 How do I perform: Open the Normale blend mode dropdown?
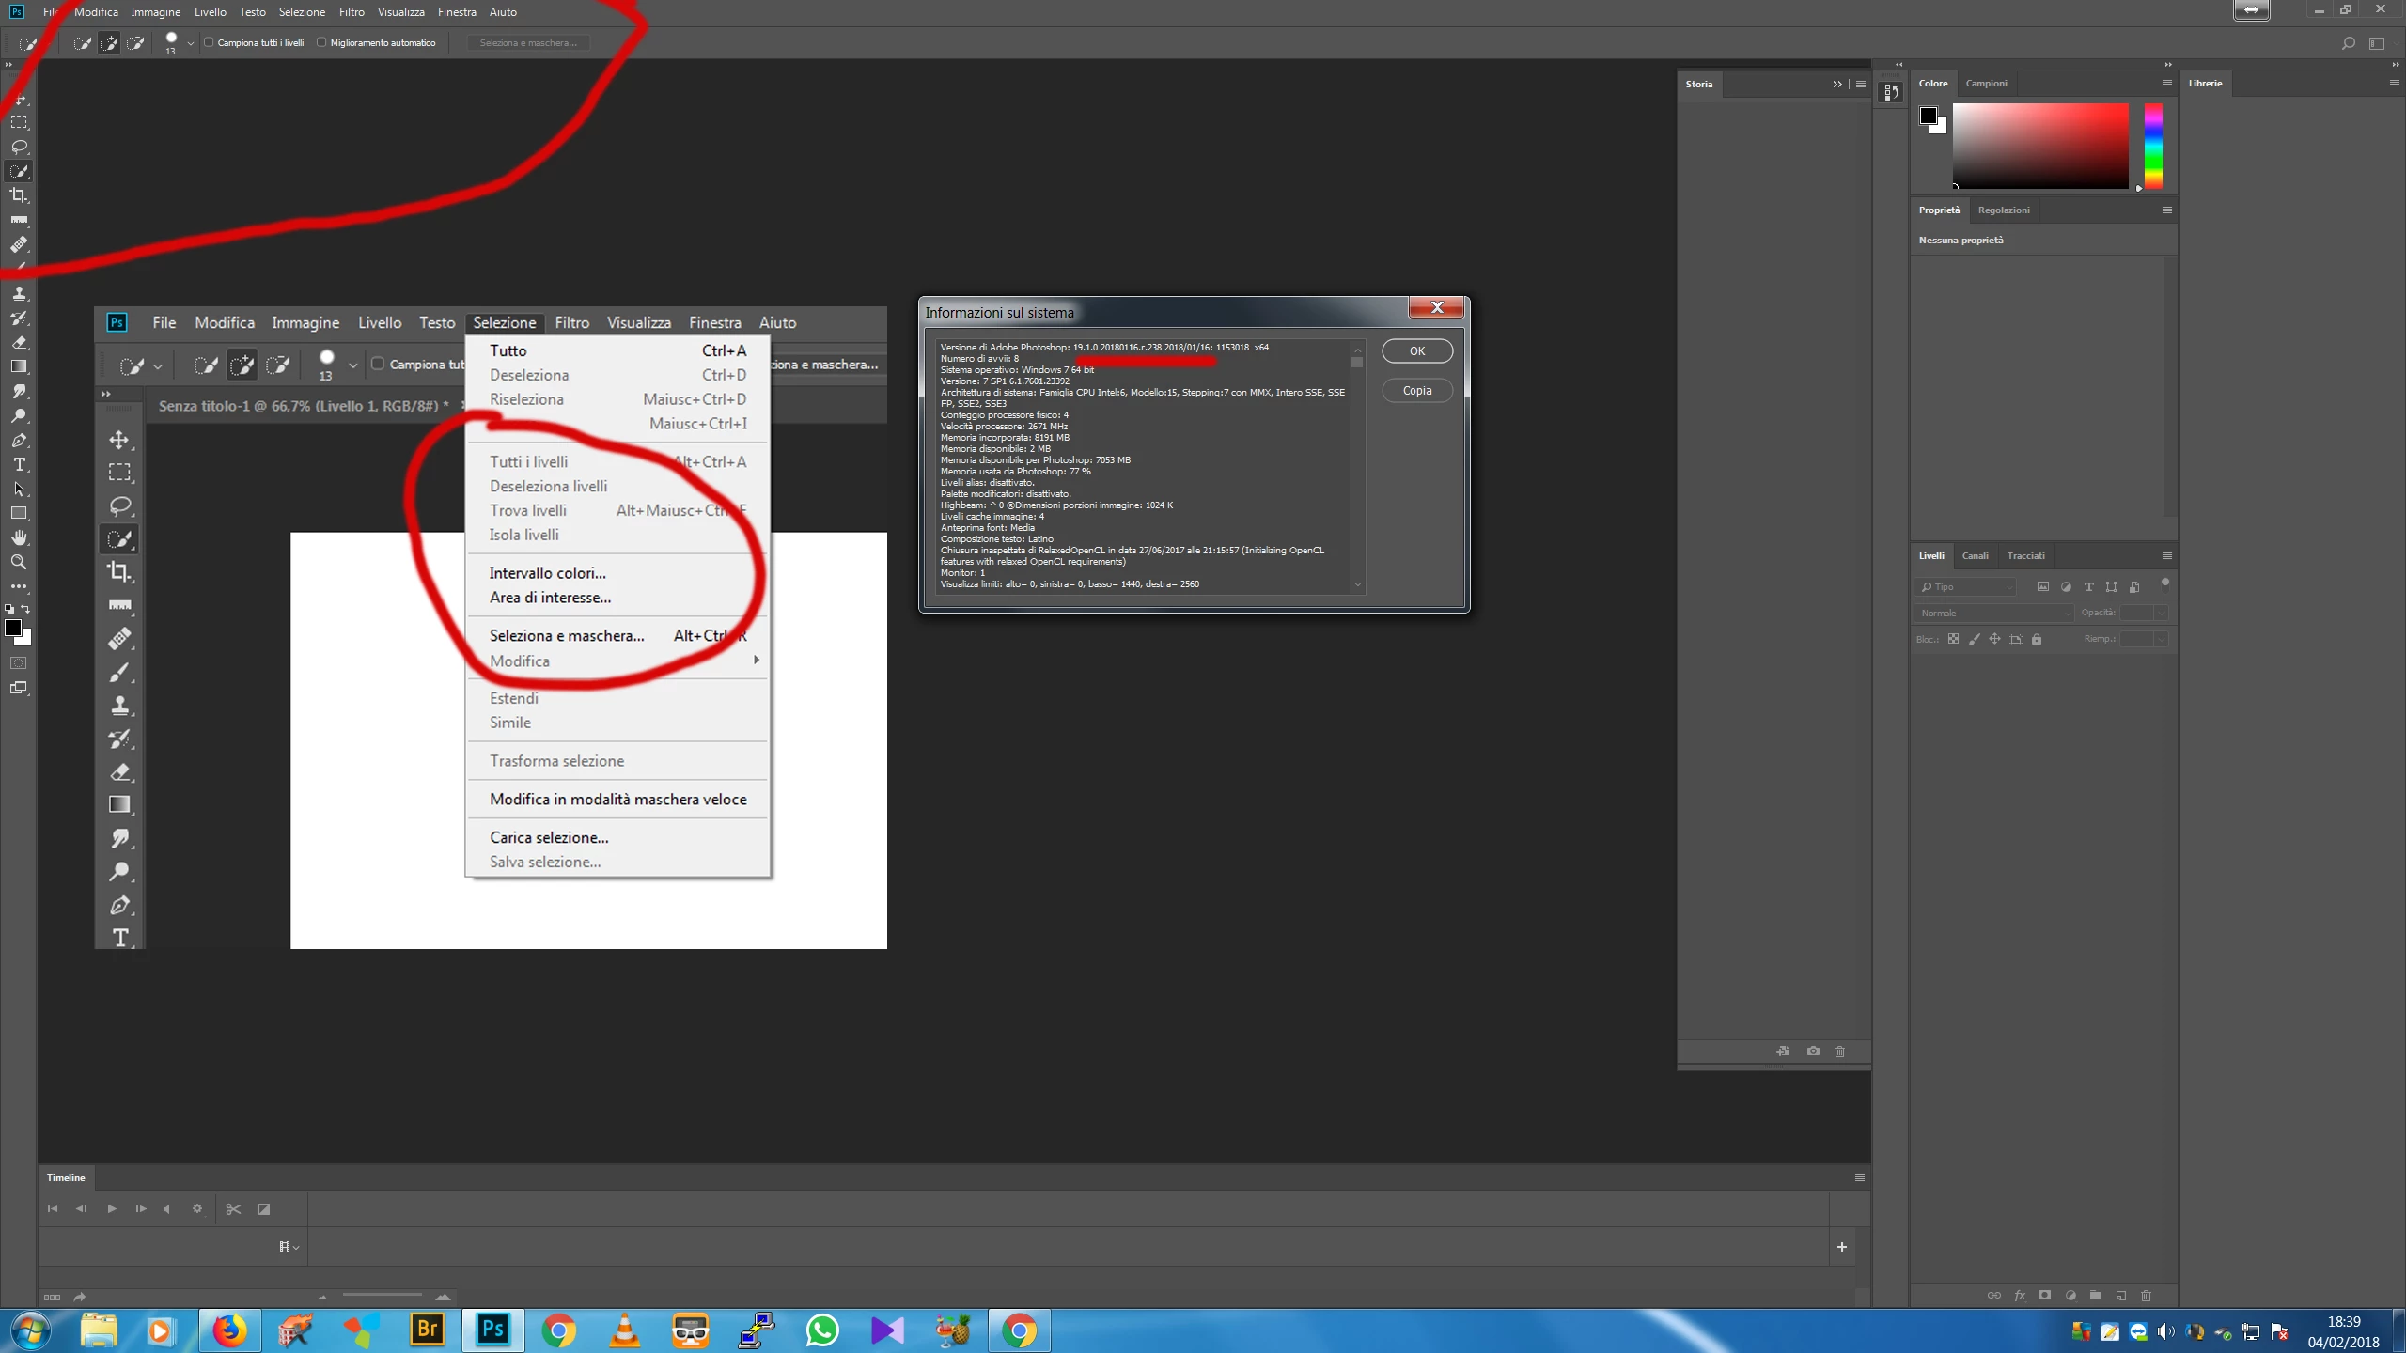(x=1993, y=613)
